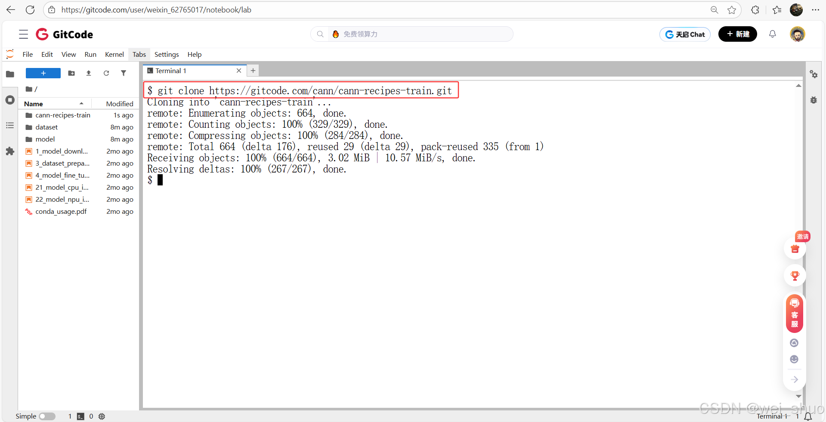Go back with browser back arrow
Screen dimensions: 826x422
pyautogui.click(x=11, y=10)
